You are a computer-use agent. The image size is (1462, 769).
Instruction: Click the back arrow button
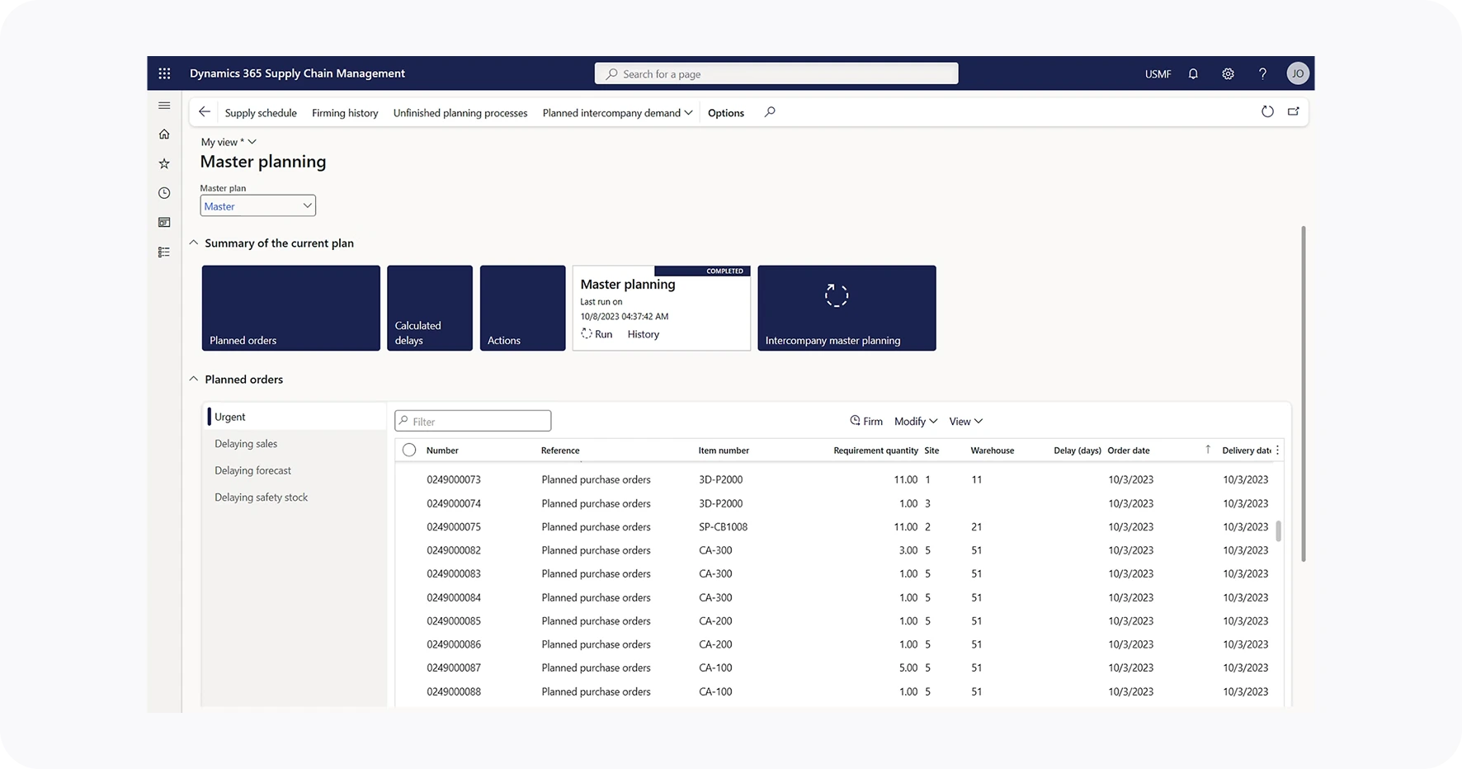tap(205, 112)
